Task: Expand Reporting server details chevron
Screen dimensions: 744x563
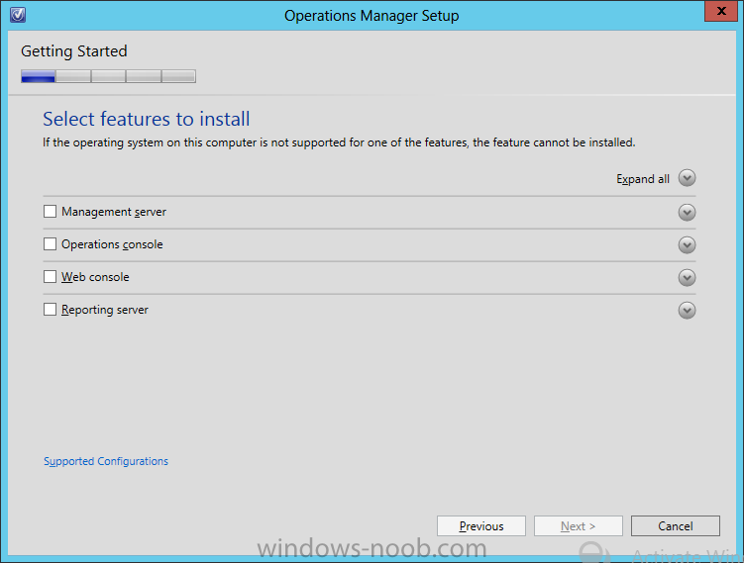Action: (687, 311)
